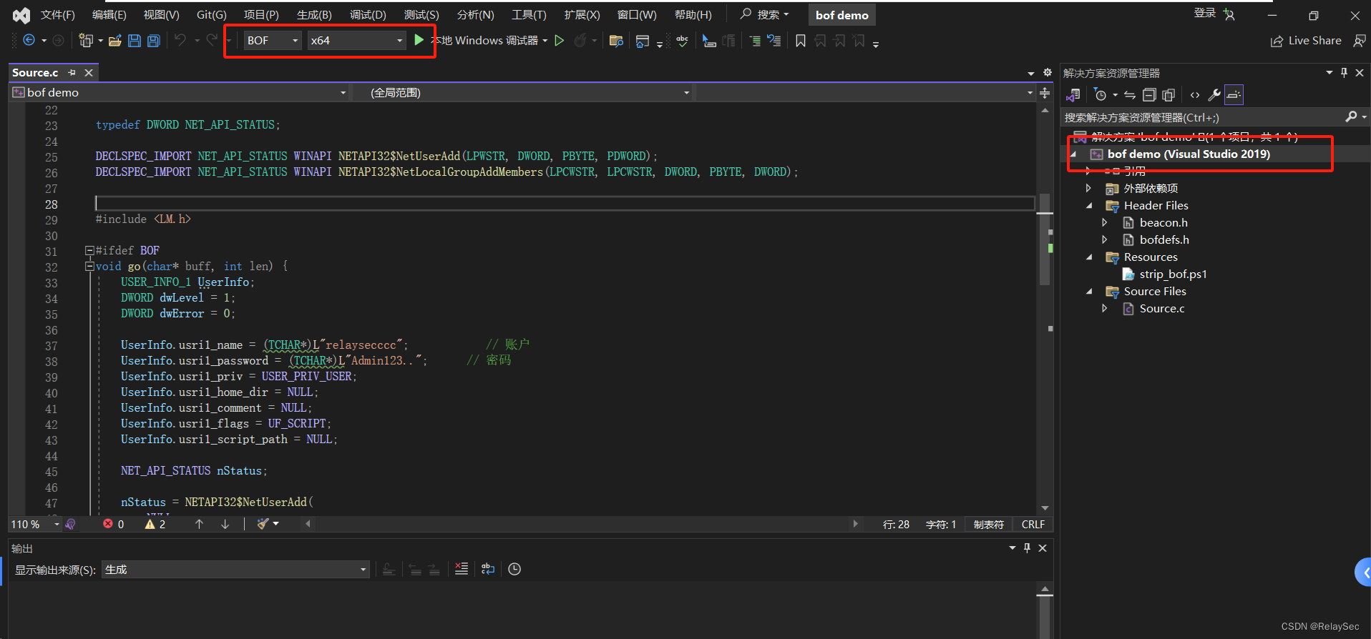Expand the beacon.h file node

(1105, 223)
